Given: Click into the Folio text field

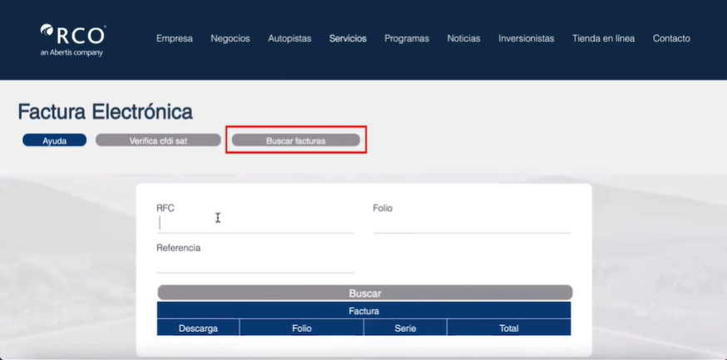Looking at the screenshot, I should tap(472, 224).
